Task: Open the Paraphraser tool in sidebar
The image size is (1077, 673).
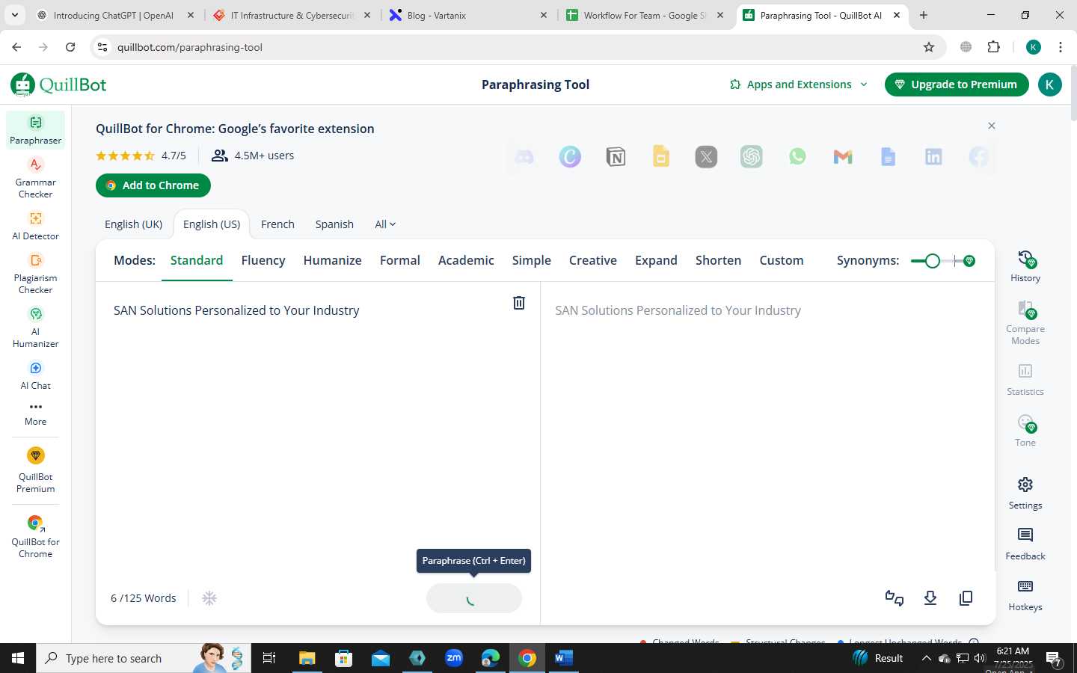Action: 35,130
